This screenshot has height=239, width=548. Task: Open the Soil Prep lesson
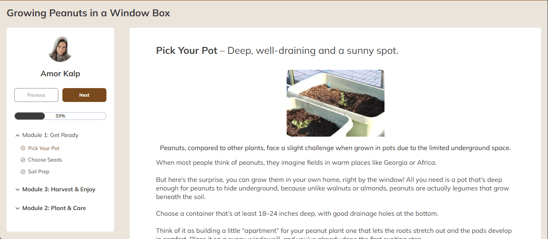tap(39, 172)
